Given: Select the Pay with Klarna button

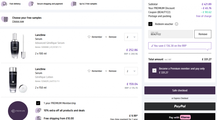Looking at the screenshot, I should (180, 117).
